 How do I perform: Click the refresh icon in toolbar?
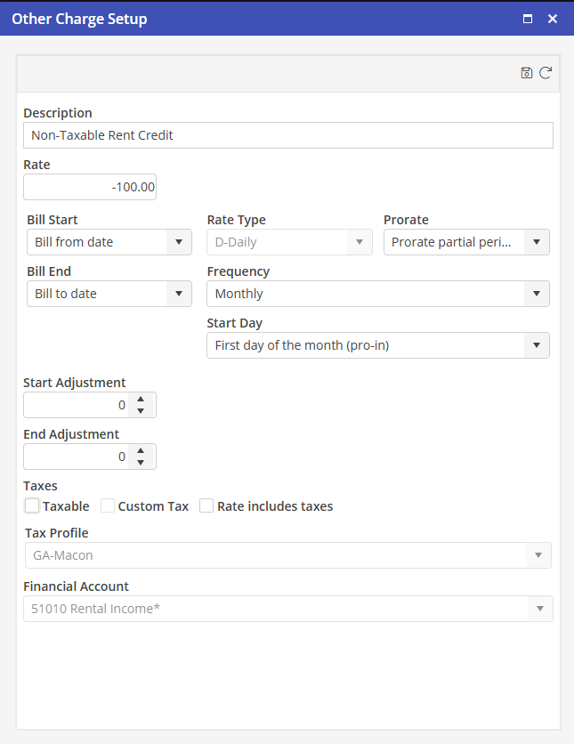546,73
